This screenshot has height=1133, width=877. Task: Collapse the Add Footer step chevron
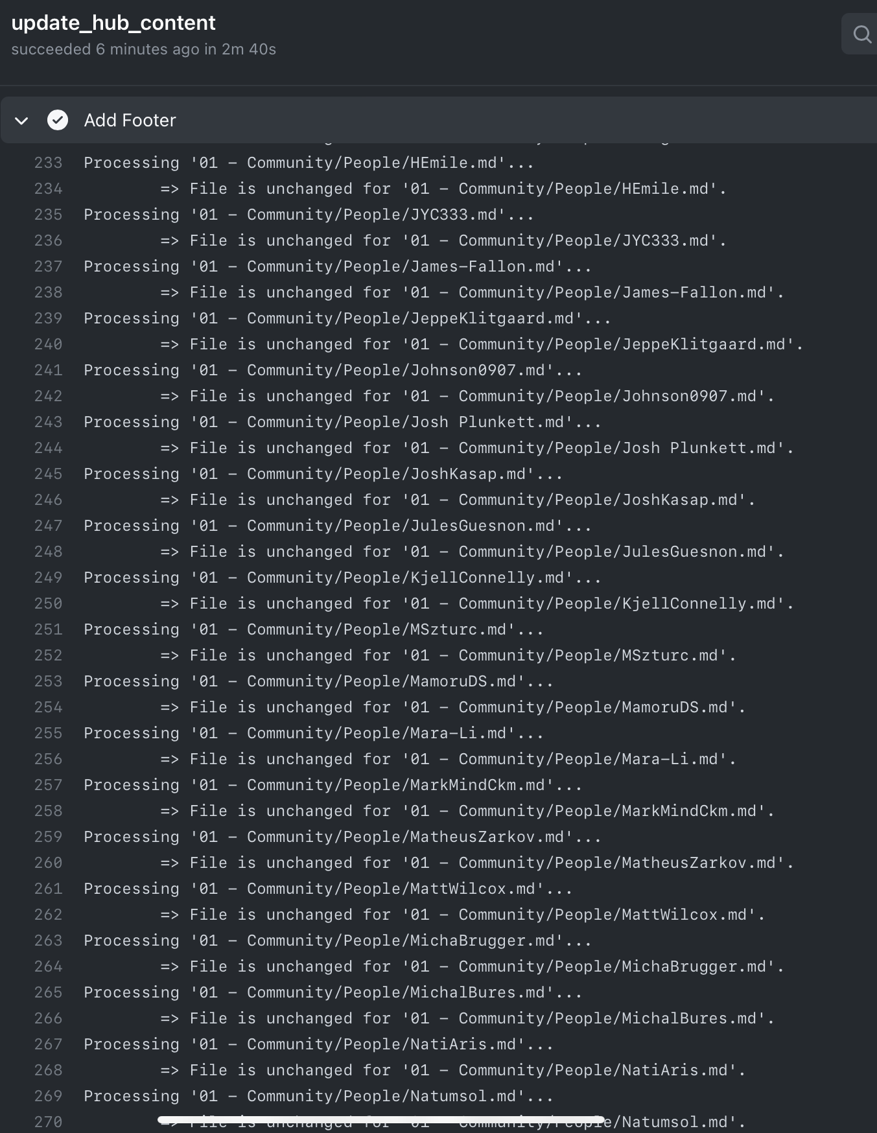[x=21, y=120]
